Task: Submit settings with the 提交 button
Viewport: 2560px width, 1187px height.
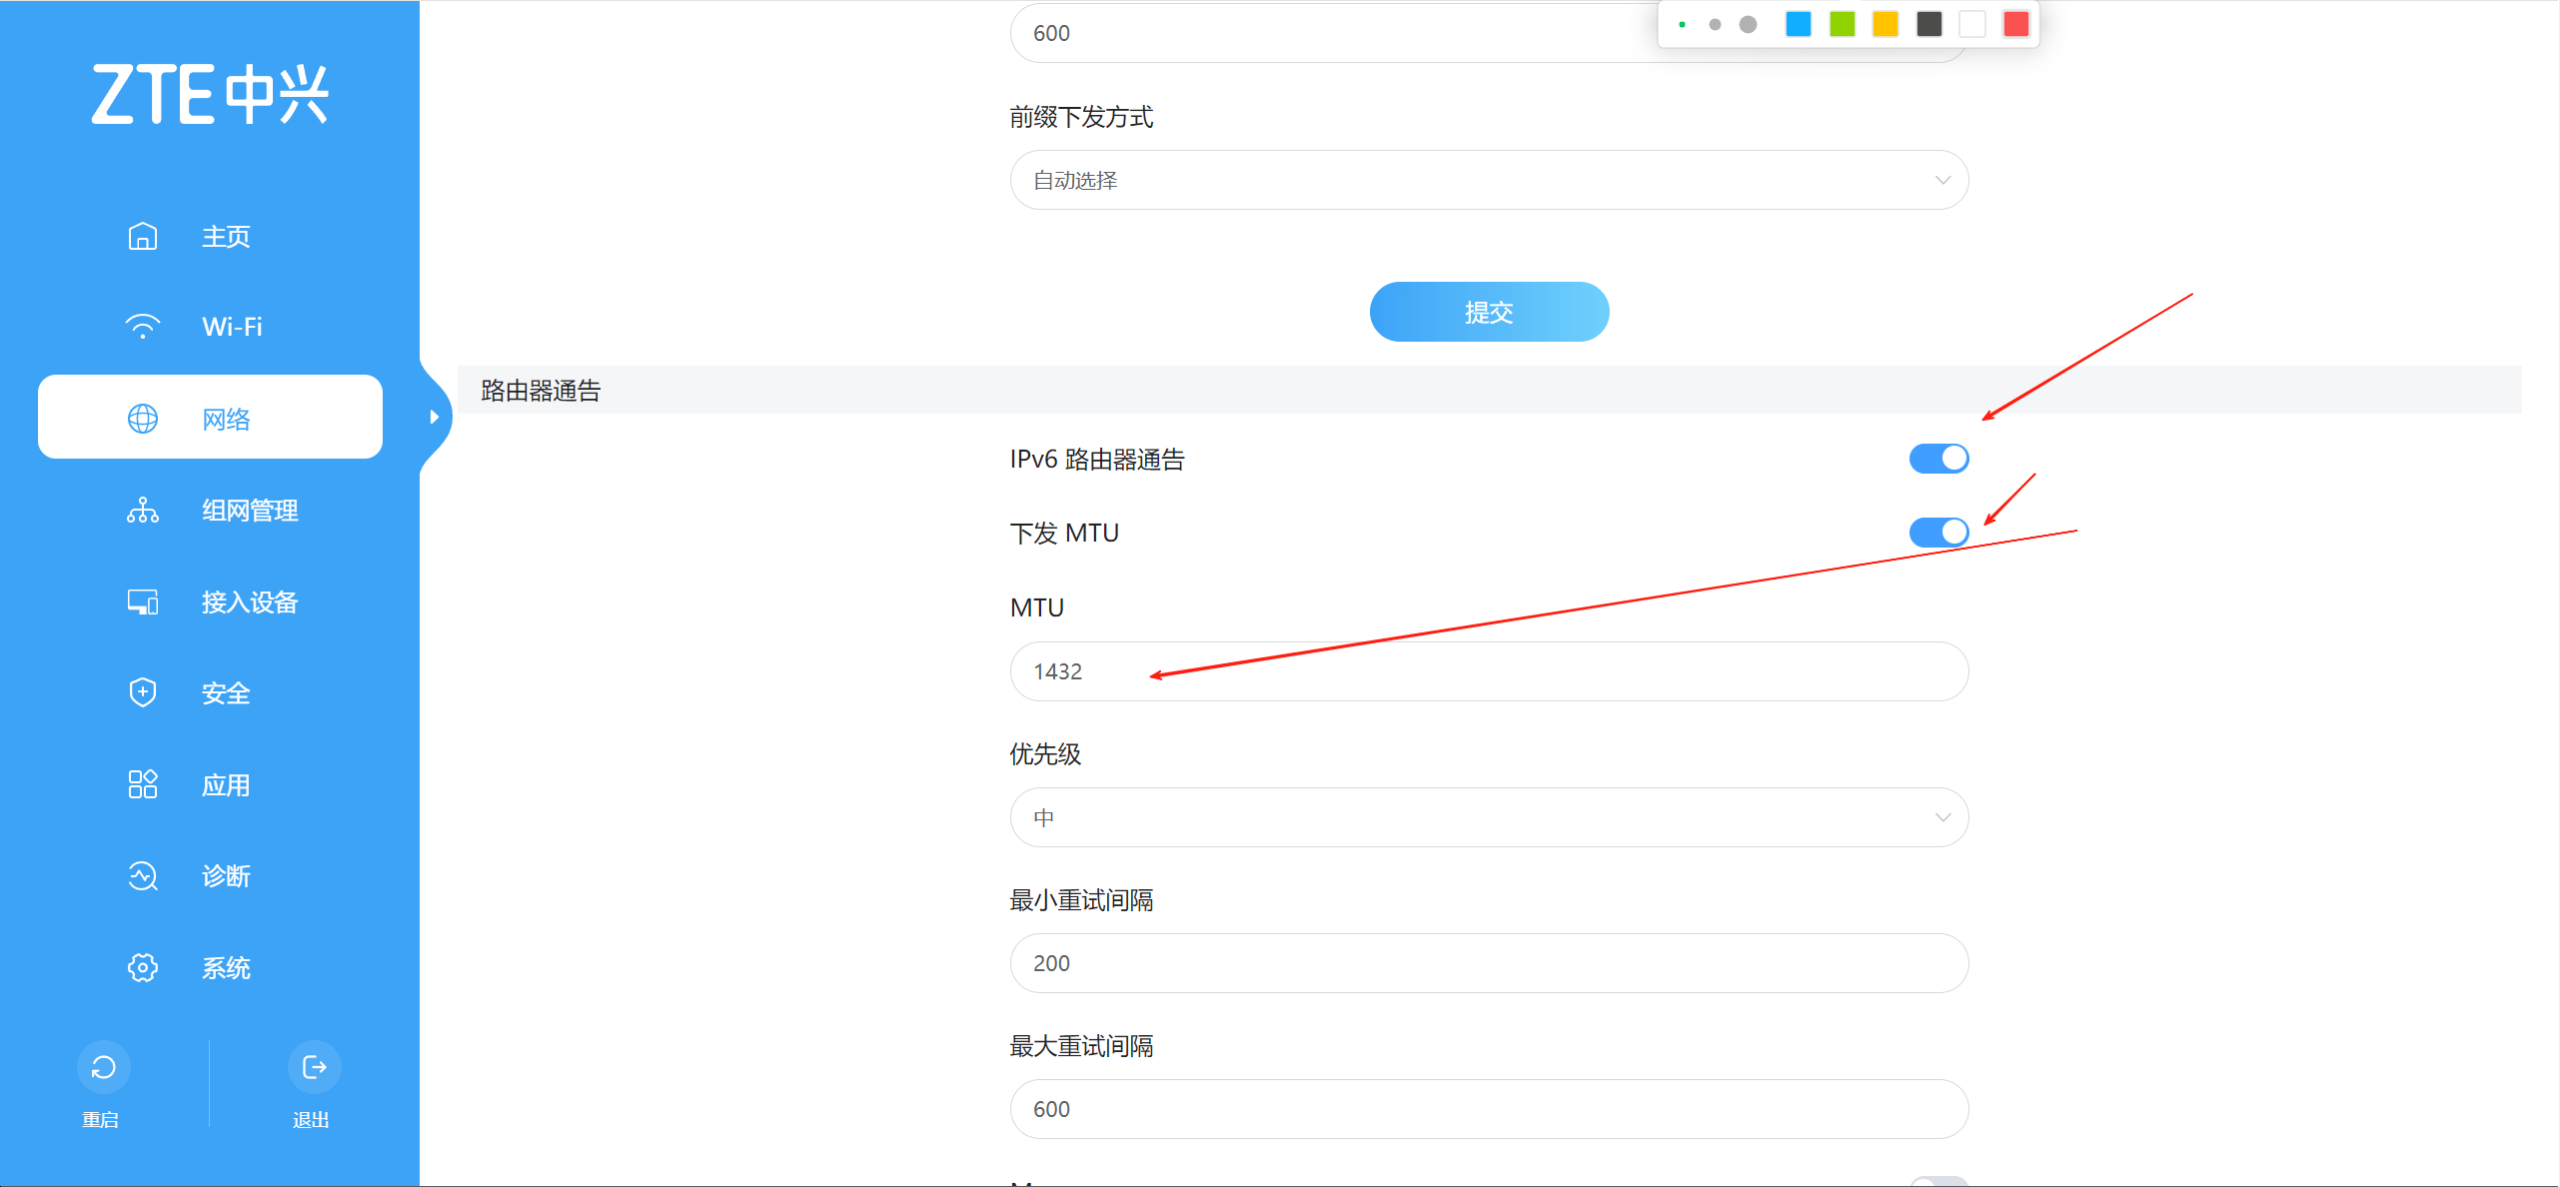Action: pyautogui.click(x=1489, y=312)
